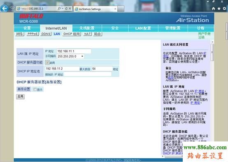Open the browser home icon

point(213,9)
